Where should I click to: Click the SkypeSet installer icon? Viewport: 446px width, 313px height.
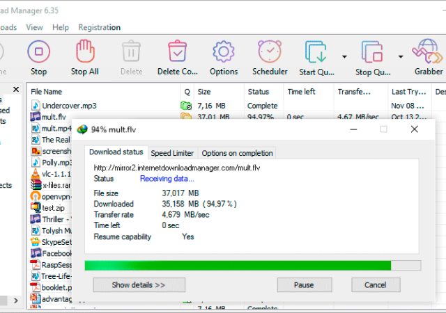point(36,242)
